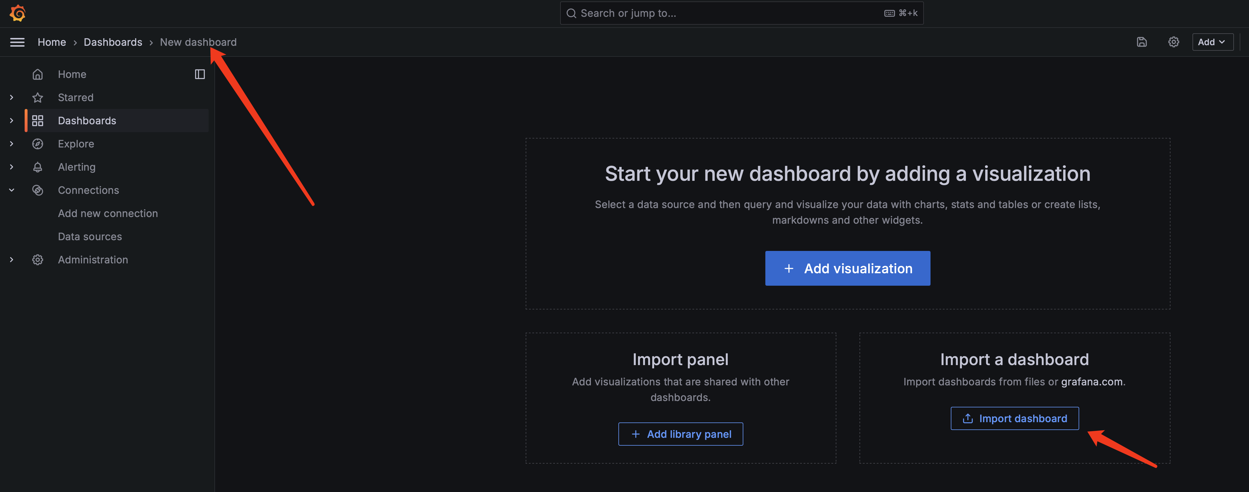Click the Search or jump to field
Screen dimensions: 1249x492
[x=727, y=13]
